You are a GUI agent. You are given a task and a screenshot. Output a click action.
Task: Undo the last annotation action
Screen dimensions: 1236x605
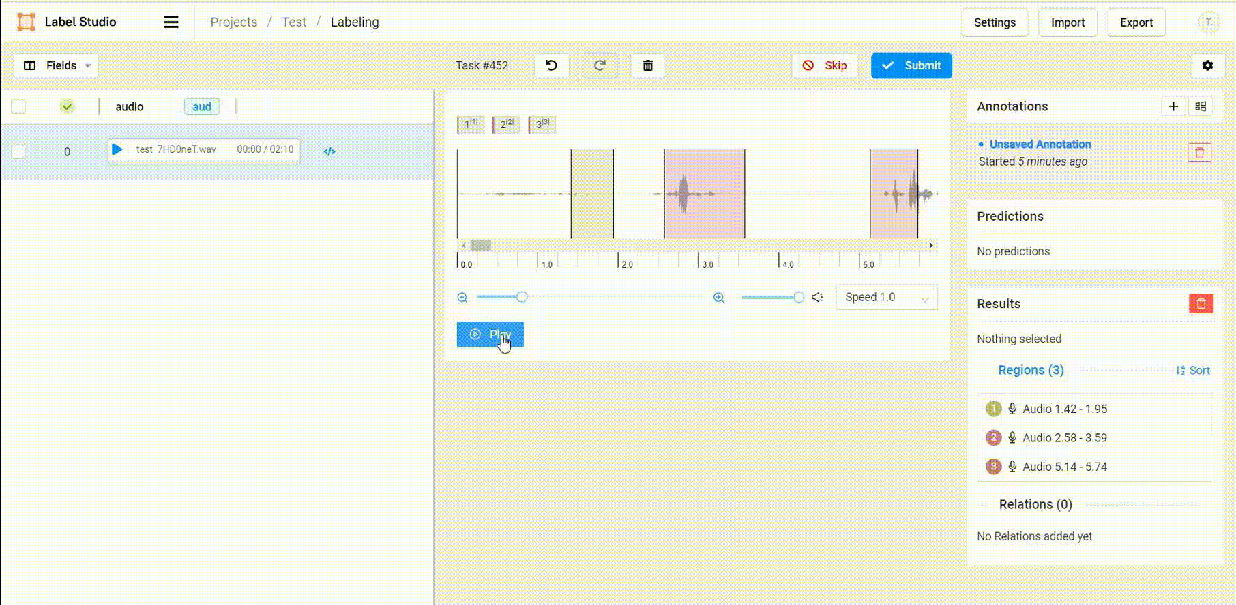point(551,65)
